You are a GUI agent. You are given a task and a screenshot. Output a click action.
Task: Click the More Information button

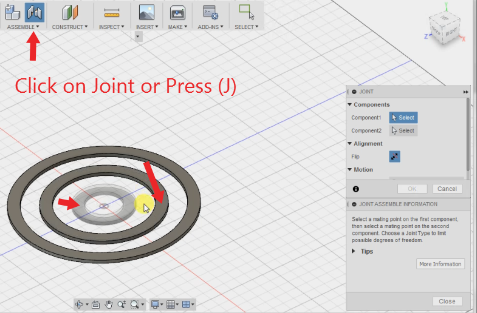(x=440, y=264)
